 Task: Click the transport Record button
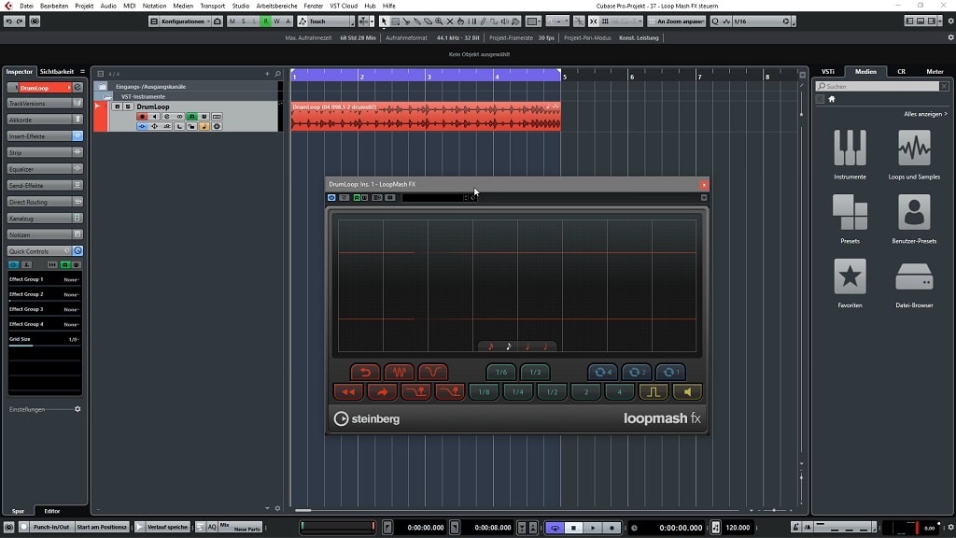(x=612, y=528)
